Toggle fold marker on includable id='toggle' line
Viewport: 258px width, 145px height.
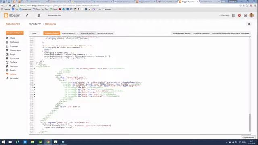click(x=34, y=96)
